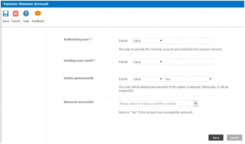Open Help via the blue question mark icon
The height and width of the screenshot is (144, 245).
(26, 14)
